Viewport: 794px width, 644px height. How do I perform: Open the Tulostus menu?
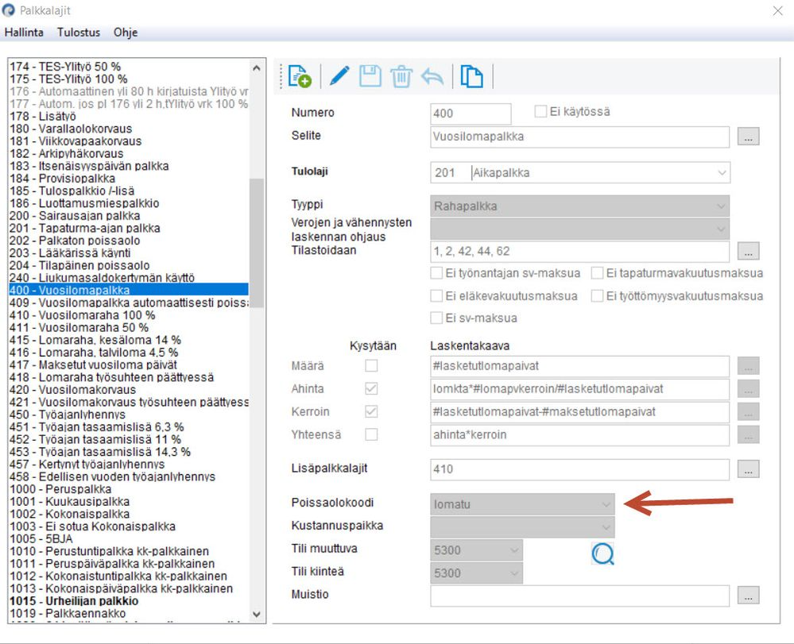point(79,33)
